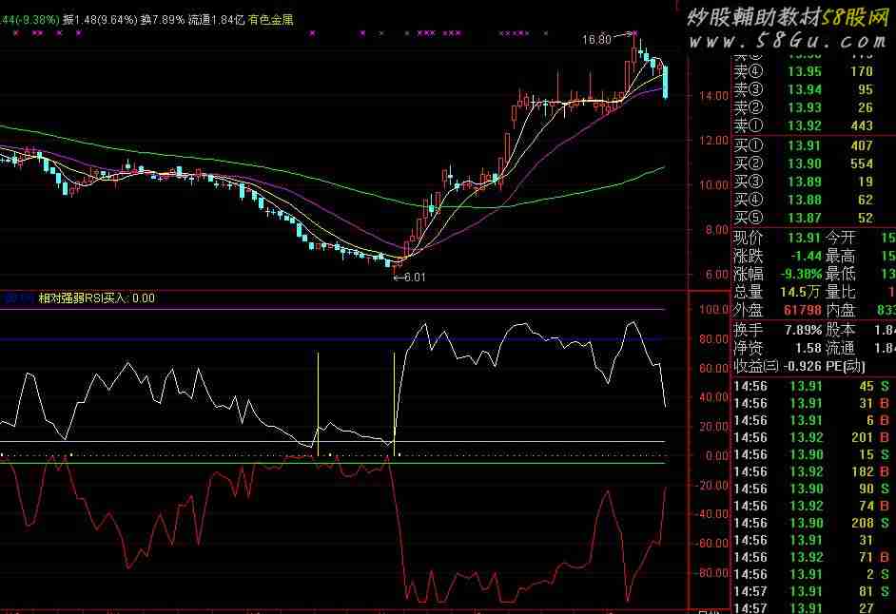Image resolution: width=896 pixels, height=614 pixels.
Task: Click the -20.00 indicator axis label
Action: pyautogui.click(x=712, y=485)
